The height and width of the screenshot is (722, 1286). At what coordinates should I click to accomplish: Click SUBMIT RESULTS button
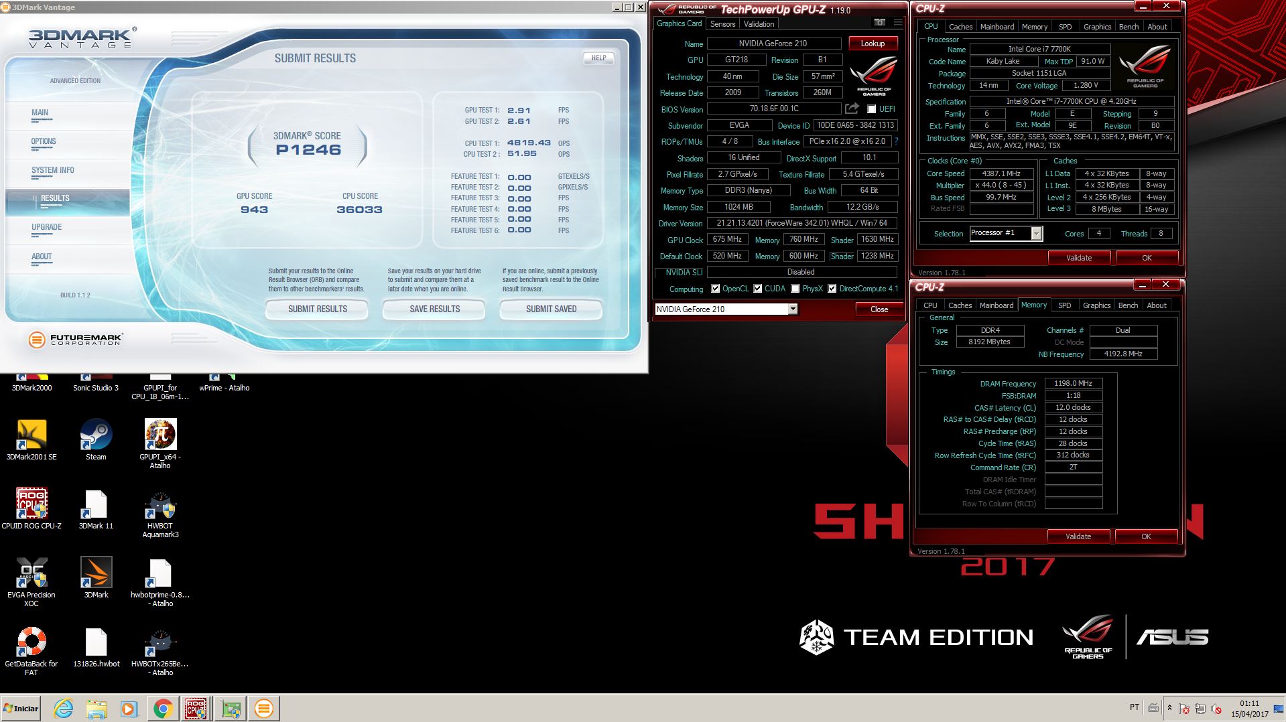pyautogui.click(x=318, y=309)
